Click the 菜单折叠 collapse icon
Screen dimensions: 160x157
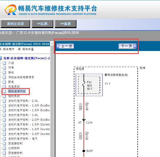[x=19, y=49]
